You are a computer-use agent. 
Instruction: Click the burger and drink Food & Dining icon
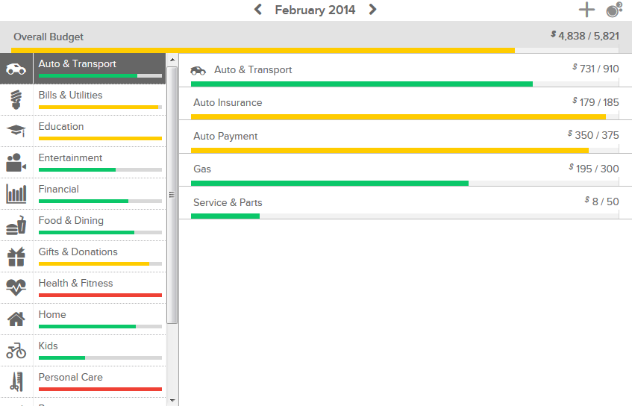coord(16,225)
